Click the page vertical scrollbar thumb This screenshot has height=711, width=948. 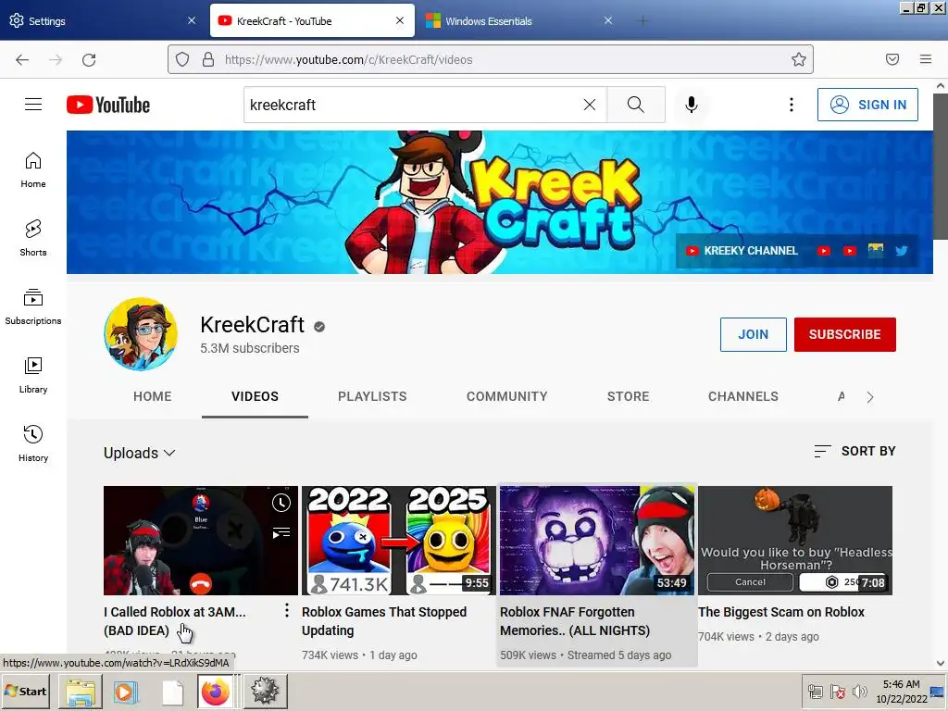tap(941, 167)
